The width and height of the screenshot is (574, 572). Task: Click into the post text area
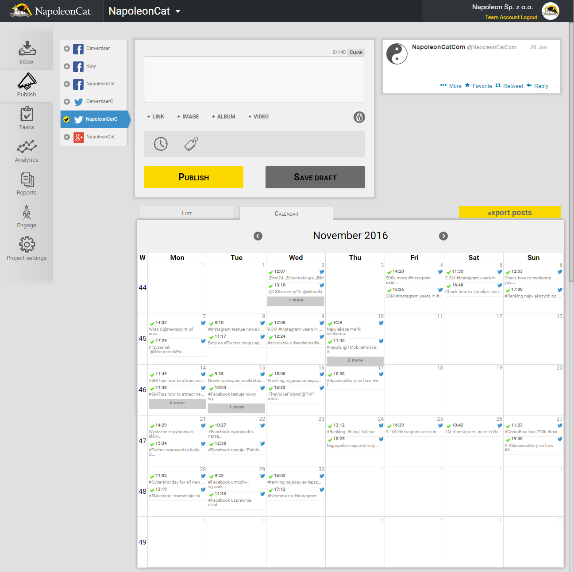(254, 80)
